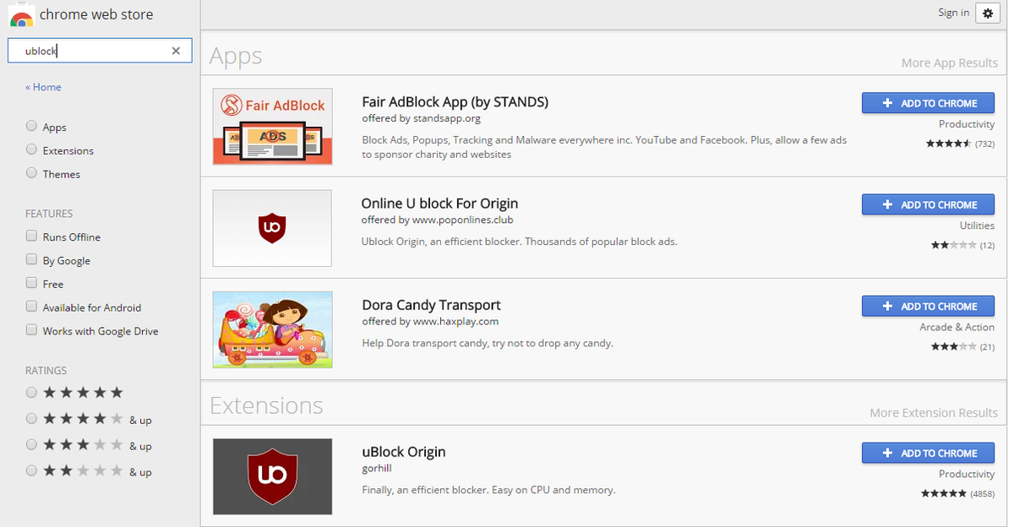Click the gorhill developer name
The height and width of the screenshot is (527, 1014).
[377, 468]
